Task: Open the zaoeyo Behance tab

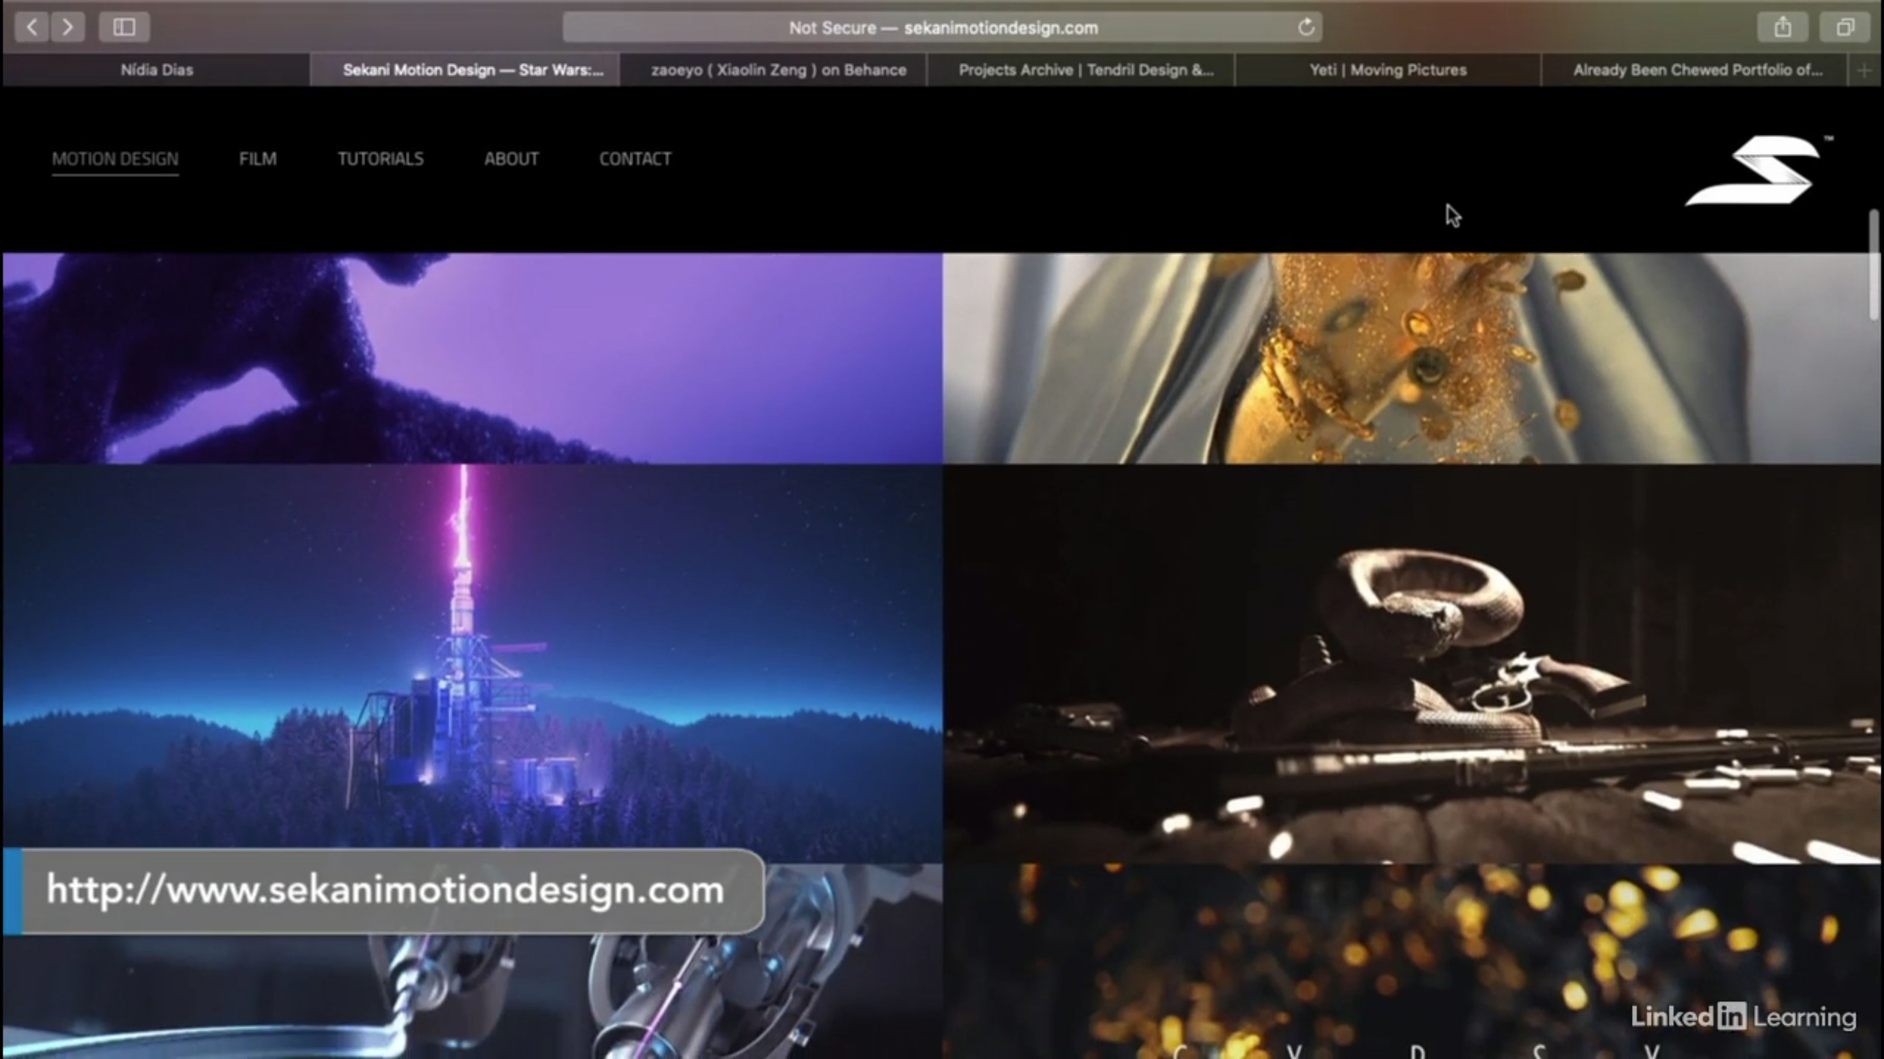Action: (778, 70)
